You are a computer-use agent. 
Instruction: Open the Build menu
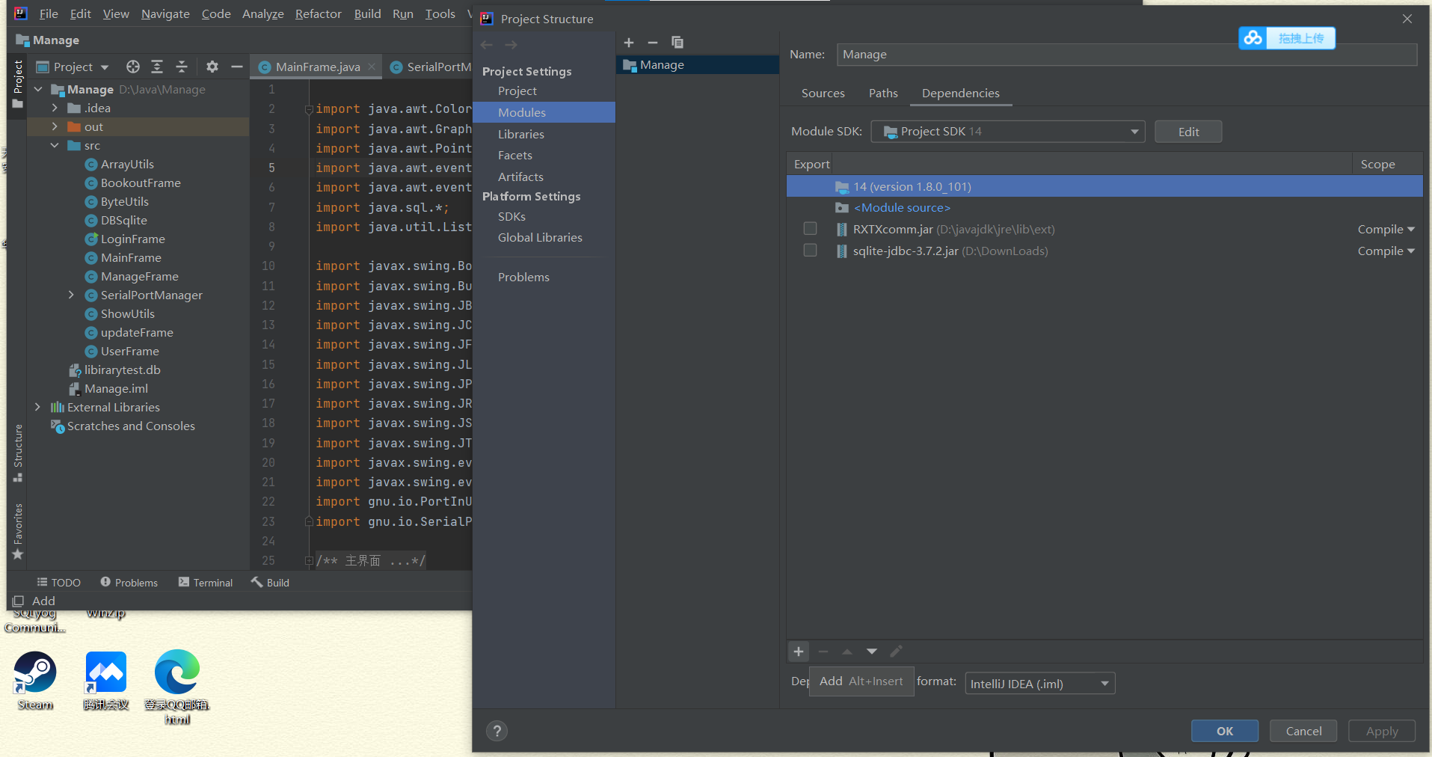367,13
